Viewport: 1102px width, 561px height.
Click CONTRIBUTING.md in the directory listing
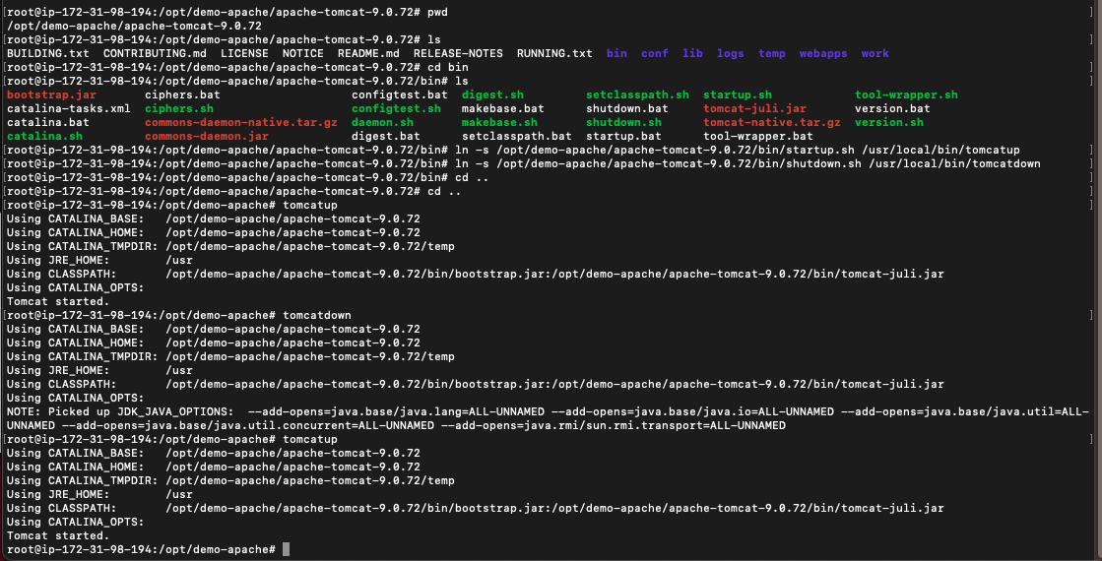(155, 53)
